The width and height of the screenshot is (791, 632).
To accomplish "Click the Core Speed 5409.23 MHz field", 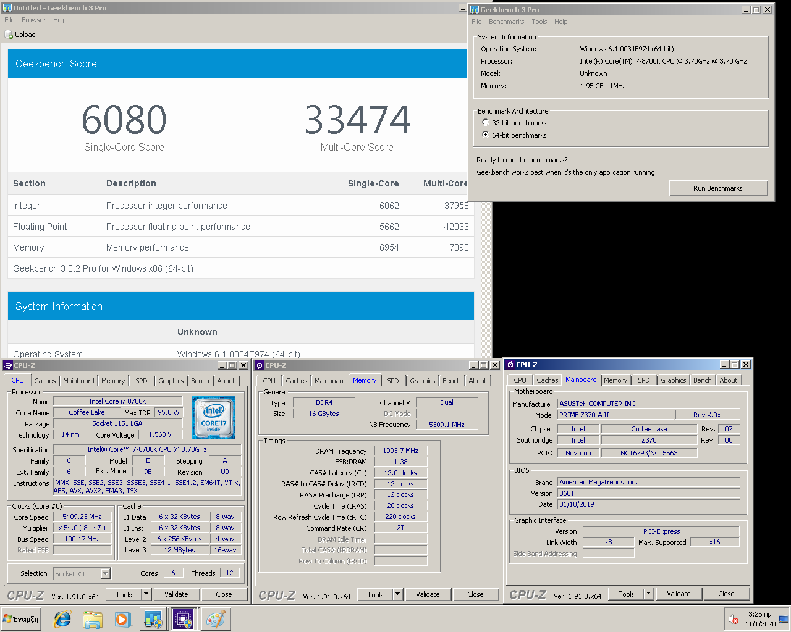I will click(82, 517).
